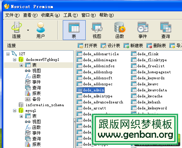Select 备份 (Backup) under dedecmsv57gbksp1

[x=33, y=99]
